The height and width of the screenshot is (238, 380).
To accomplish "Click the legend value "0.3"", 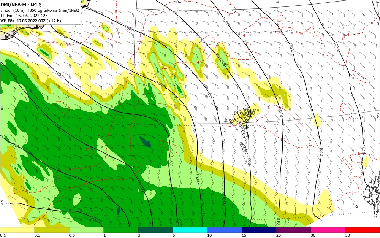I will [38, 235].
